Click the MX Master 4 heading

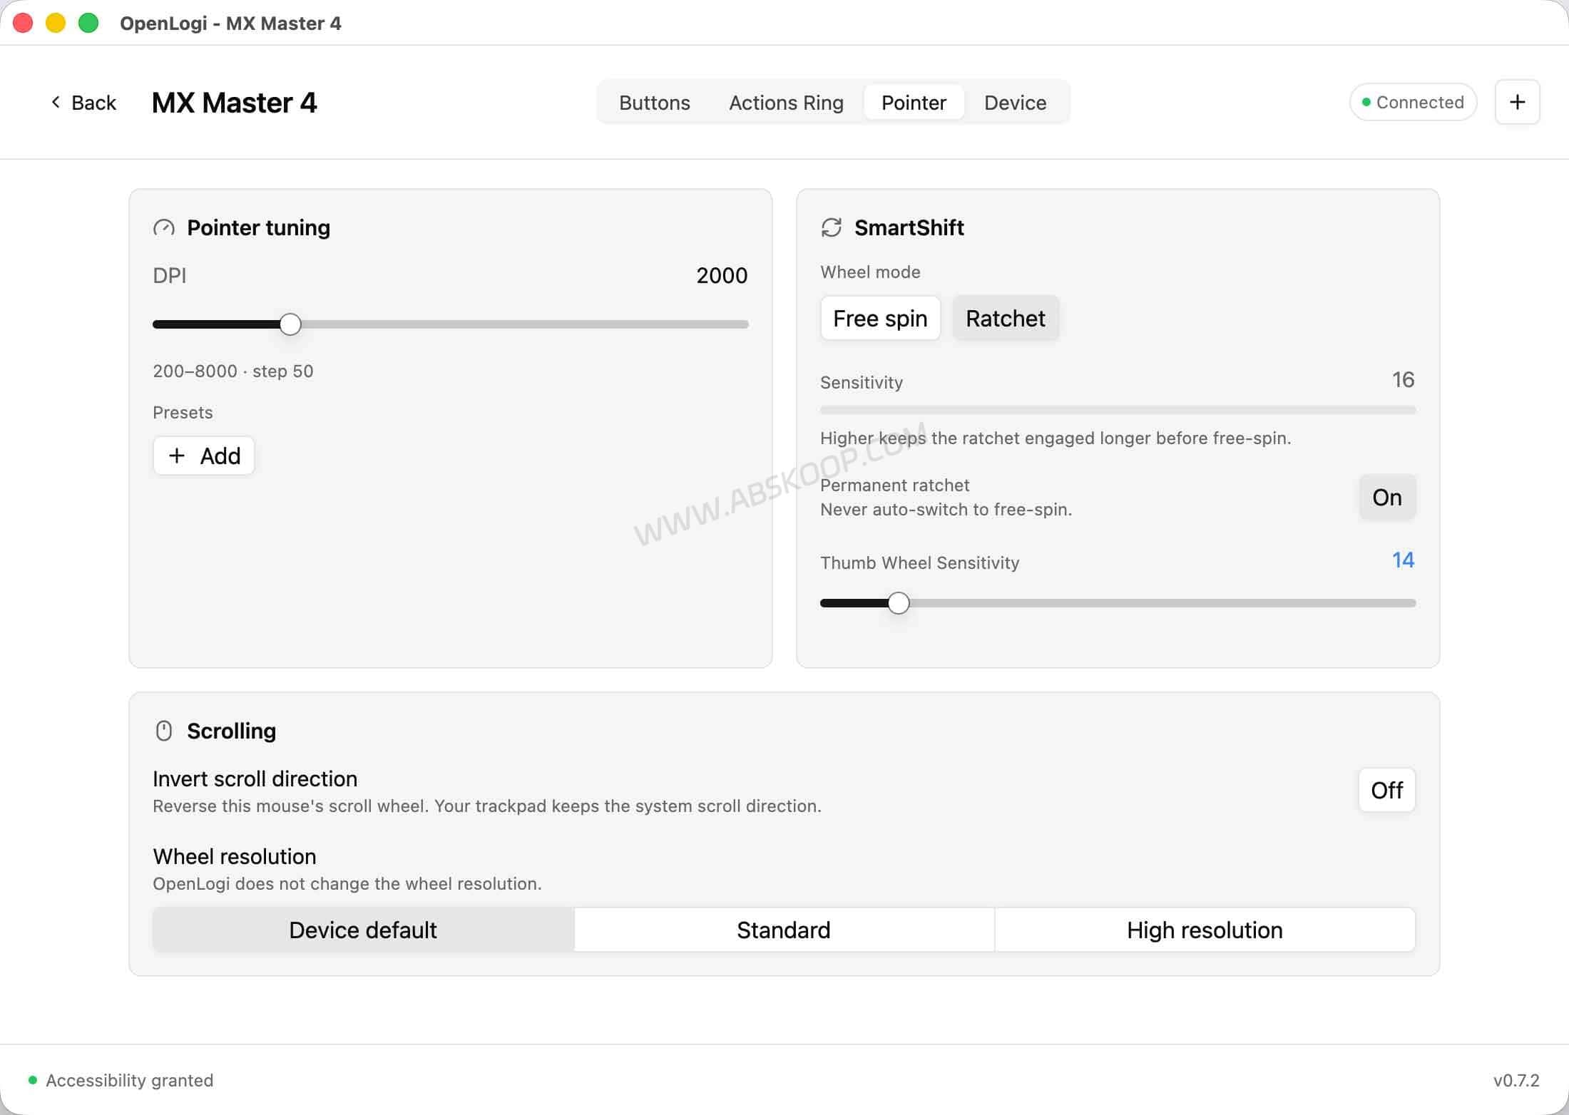coord(234,103)
